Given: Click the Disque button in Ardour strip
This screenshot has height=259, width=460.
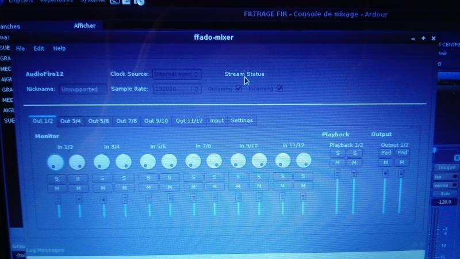Looking at the screenshot, I should (x=447, y=167).
